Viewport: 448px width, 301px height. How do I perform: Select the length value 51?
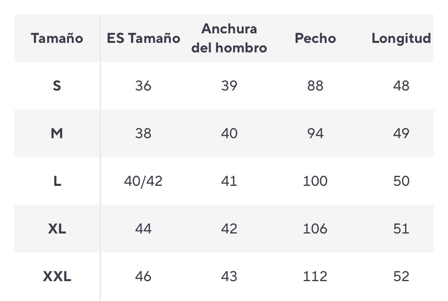[401, 229]
